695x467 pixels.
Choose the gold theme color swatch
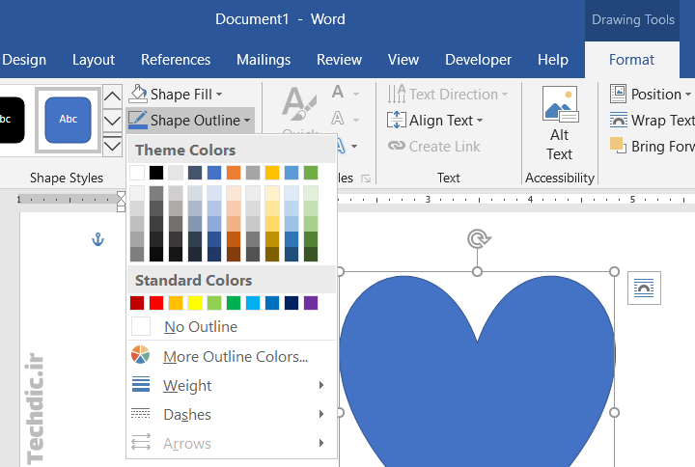pos(272,173)
